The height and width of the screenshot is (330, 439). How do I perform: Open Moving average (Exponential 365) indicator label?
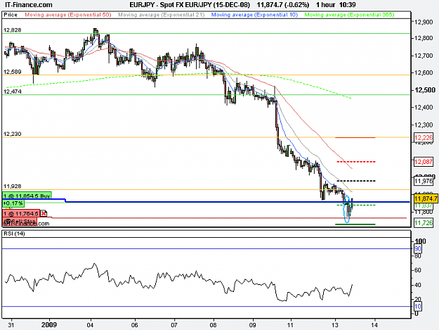(x=349, y=15)
